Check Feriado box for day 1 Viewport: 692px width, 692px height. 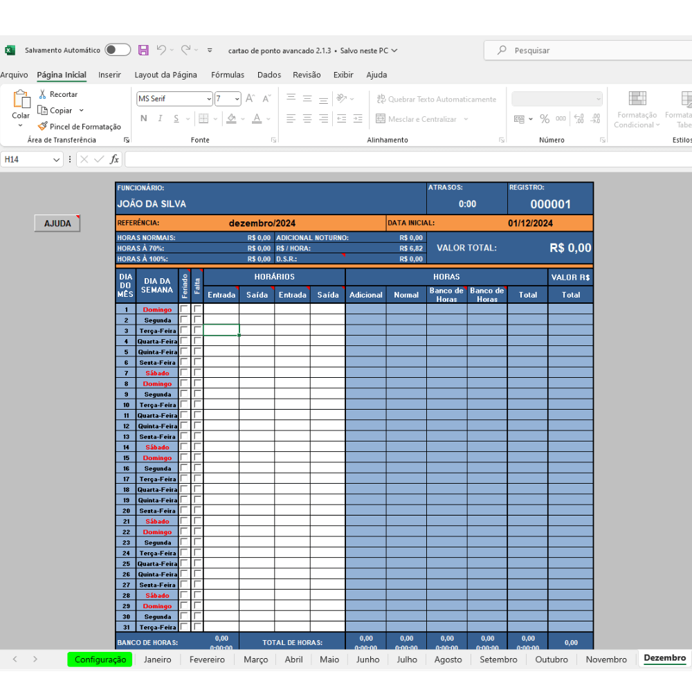[x=184, y=309]
